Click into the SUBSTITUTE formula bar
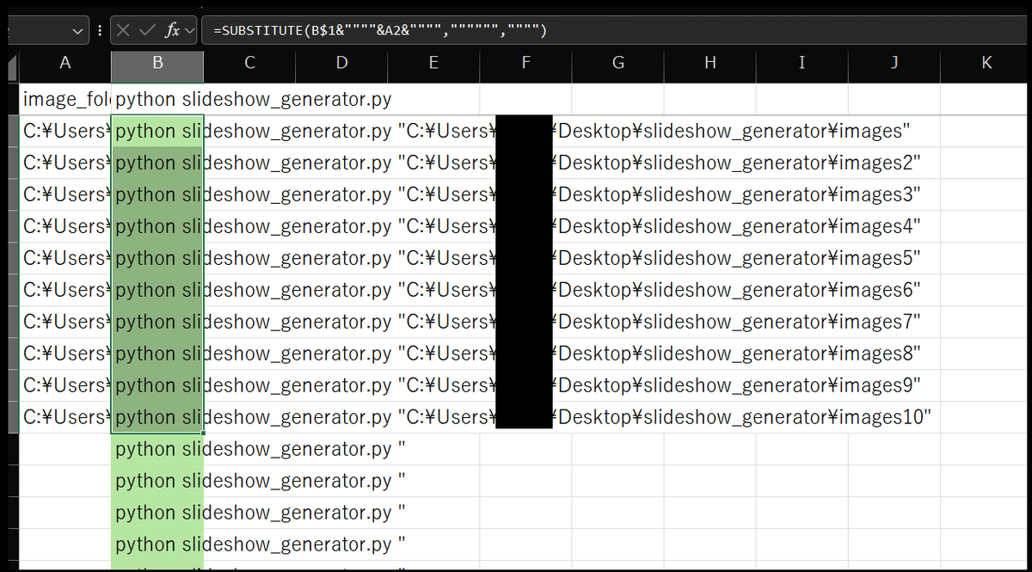This screenshot has height=572, width=1032. (615, 31)
